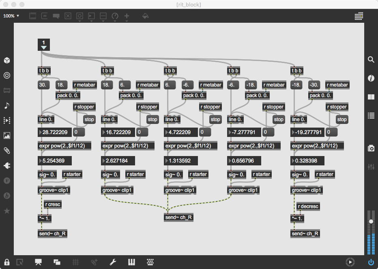Image resolution: width=378 pixels, height=269 pixels.
Task: Click the stop message in the last column
Action: (342, 119)
